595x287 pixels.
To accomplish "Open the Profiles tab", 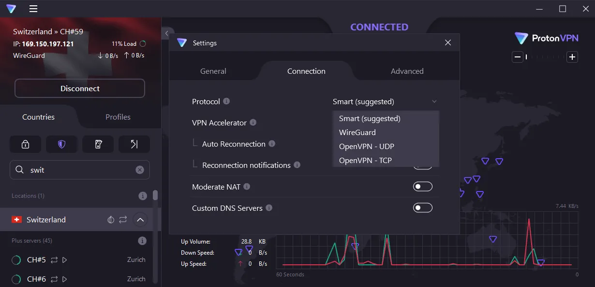I will 118,117.
